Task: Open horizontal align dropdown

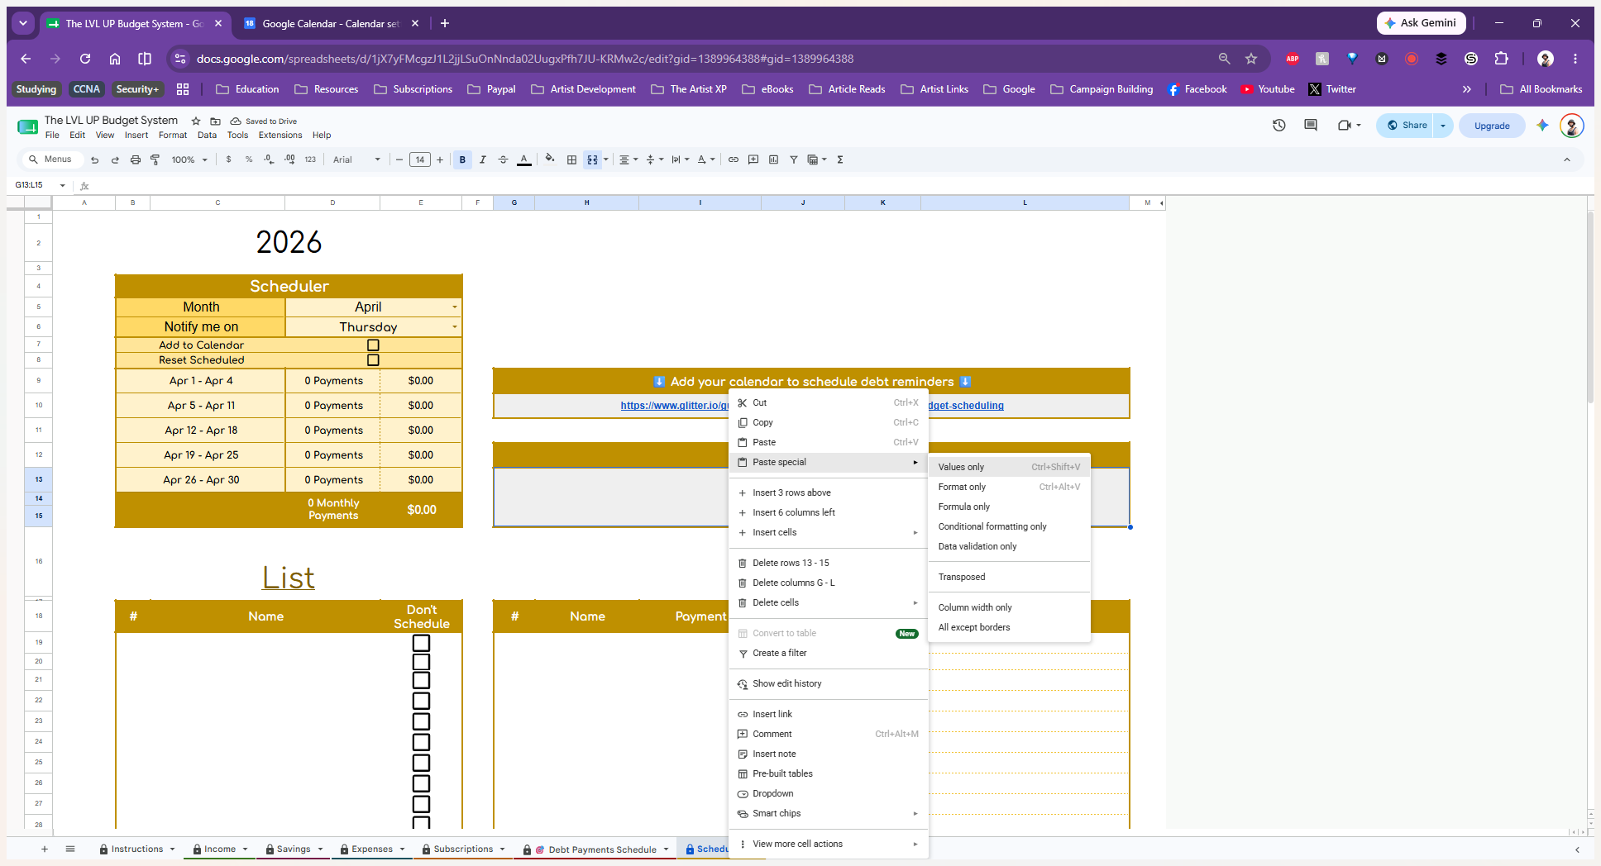Action: [629, 159]
